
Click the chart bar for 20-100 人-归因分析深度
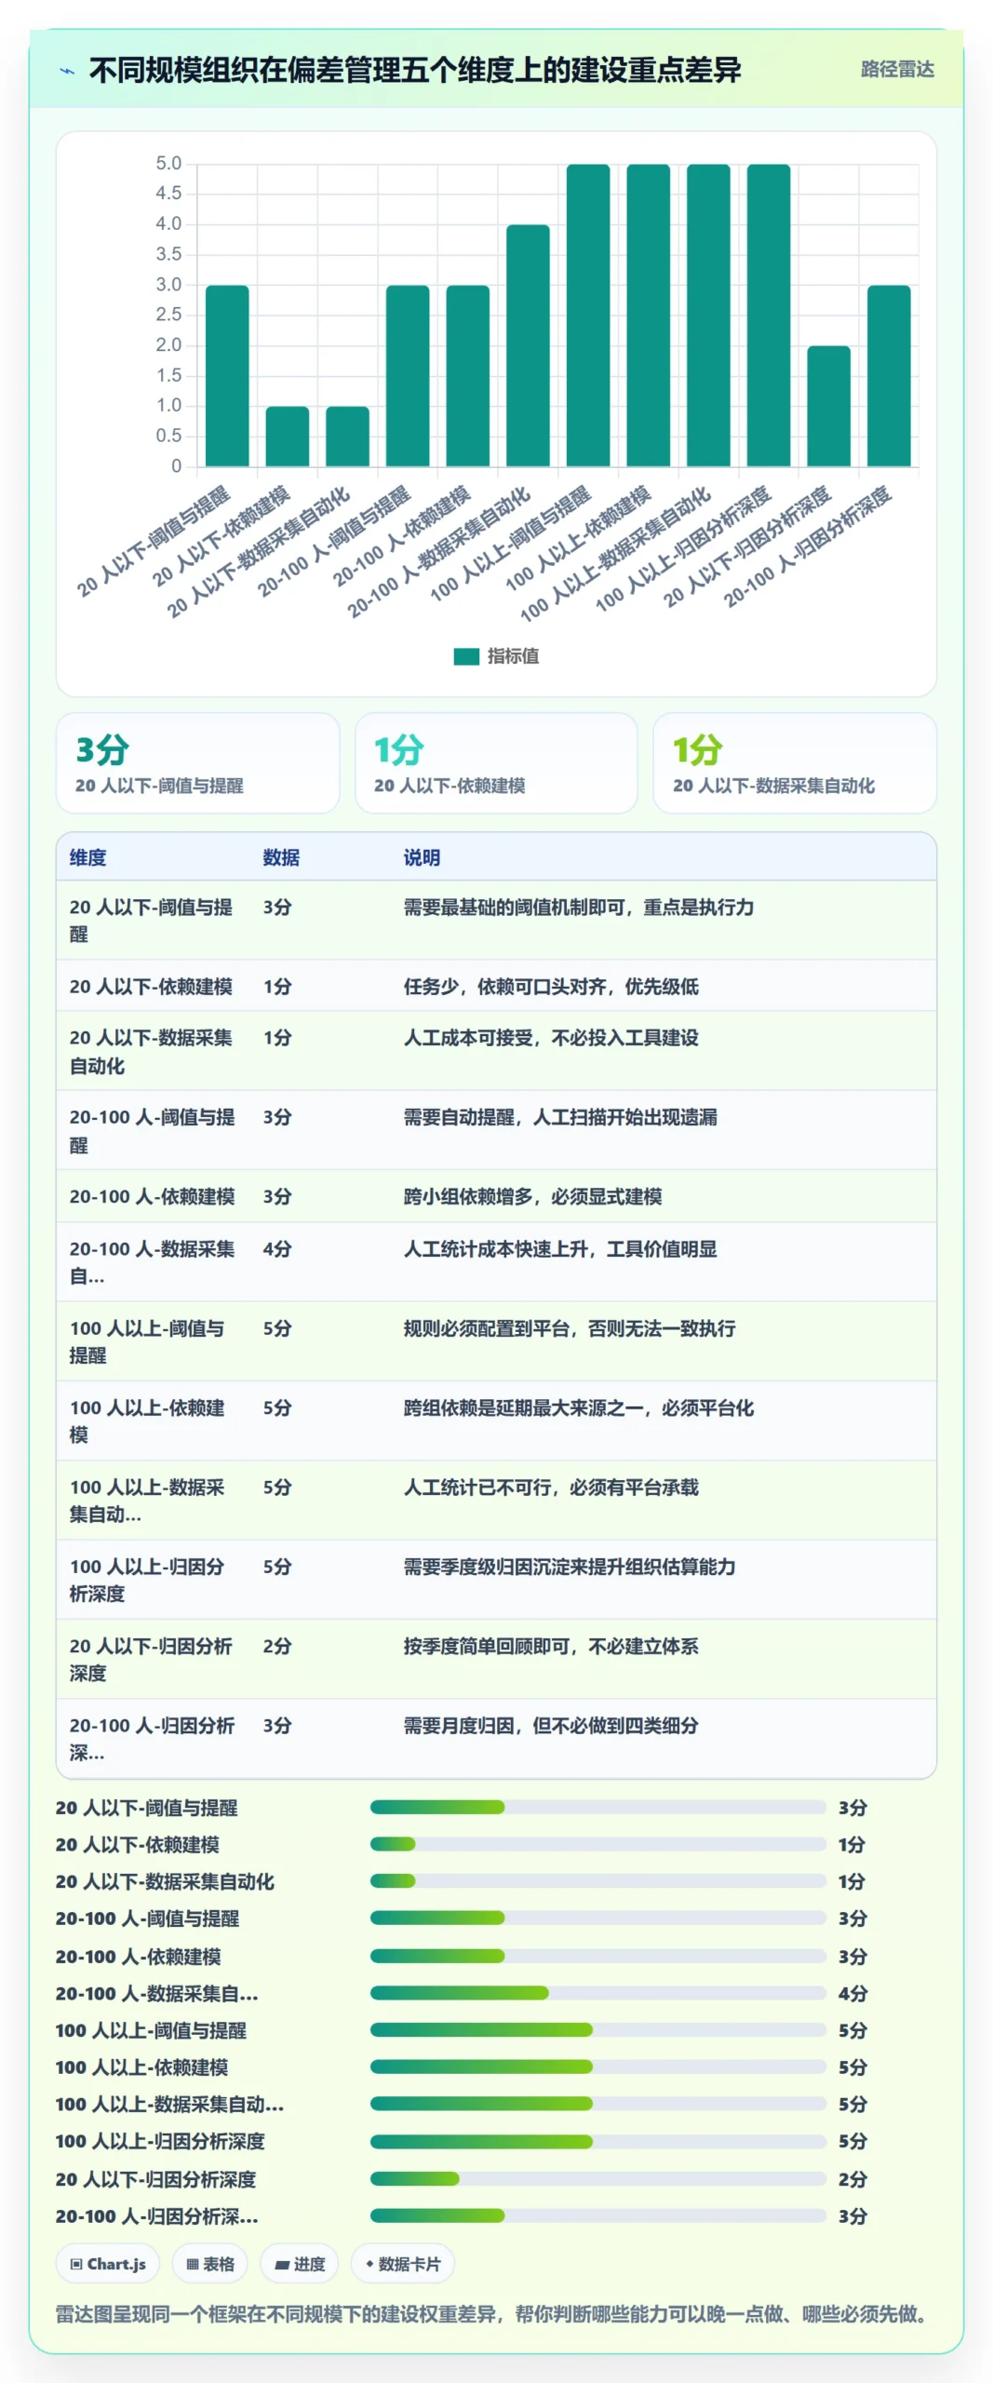[x=889, y=376]
